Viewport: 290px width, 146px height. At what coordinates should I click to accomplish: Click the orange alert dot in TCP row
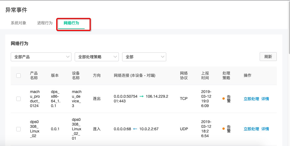point(223,99)
